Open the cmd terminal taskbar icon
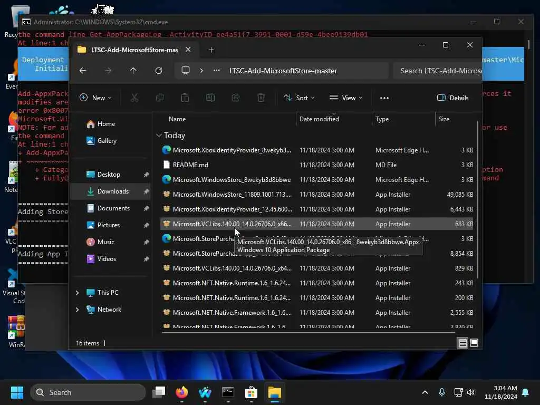 pos(228,392)
